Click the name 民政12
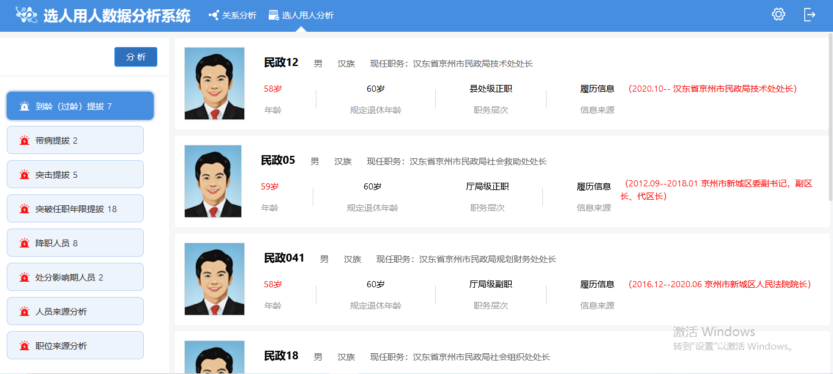 [281, 62]
